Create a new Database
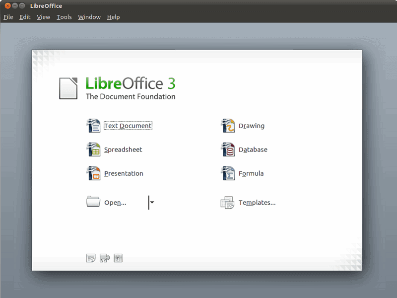397x298 pixels. pos(253,149)
